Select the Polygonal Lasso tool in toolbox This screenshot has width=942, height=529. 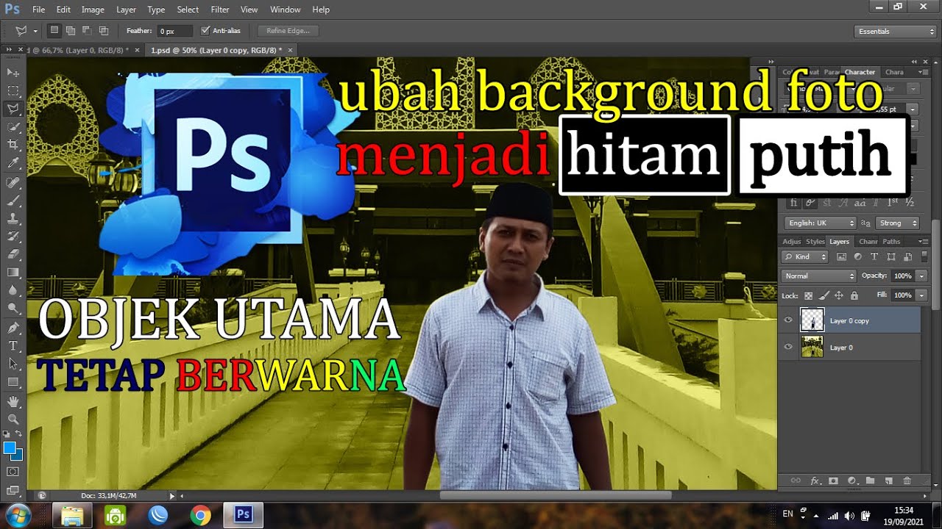coord(13,109)
